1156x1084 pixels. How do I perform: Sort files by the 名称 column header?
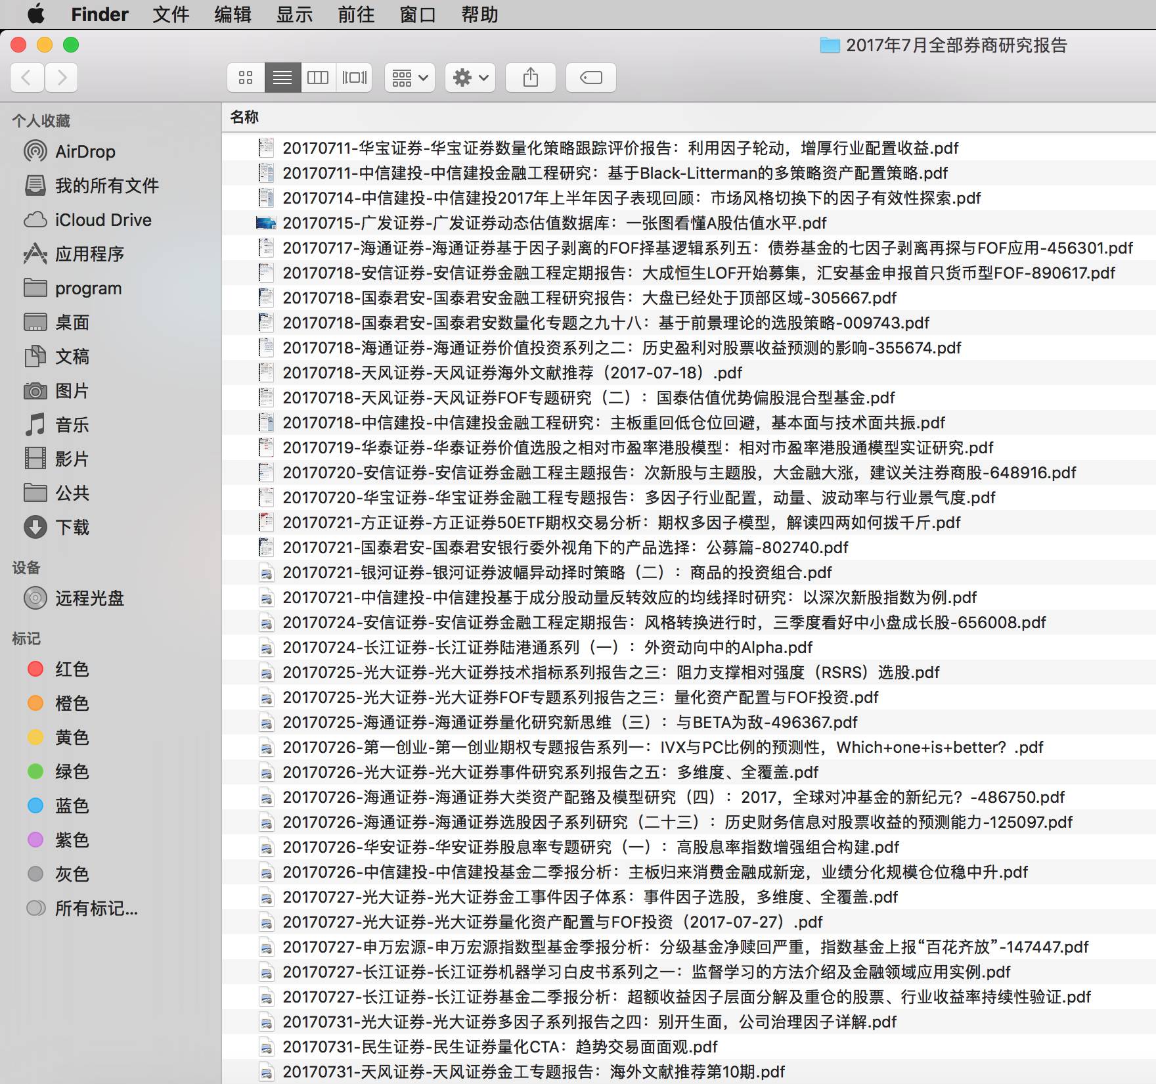[x=244, y=118]
